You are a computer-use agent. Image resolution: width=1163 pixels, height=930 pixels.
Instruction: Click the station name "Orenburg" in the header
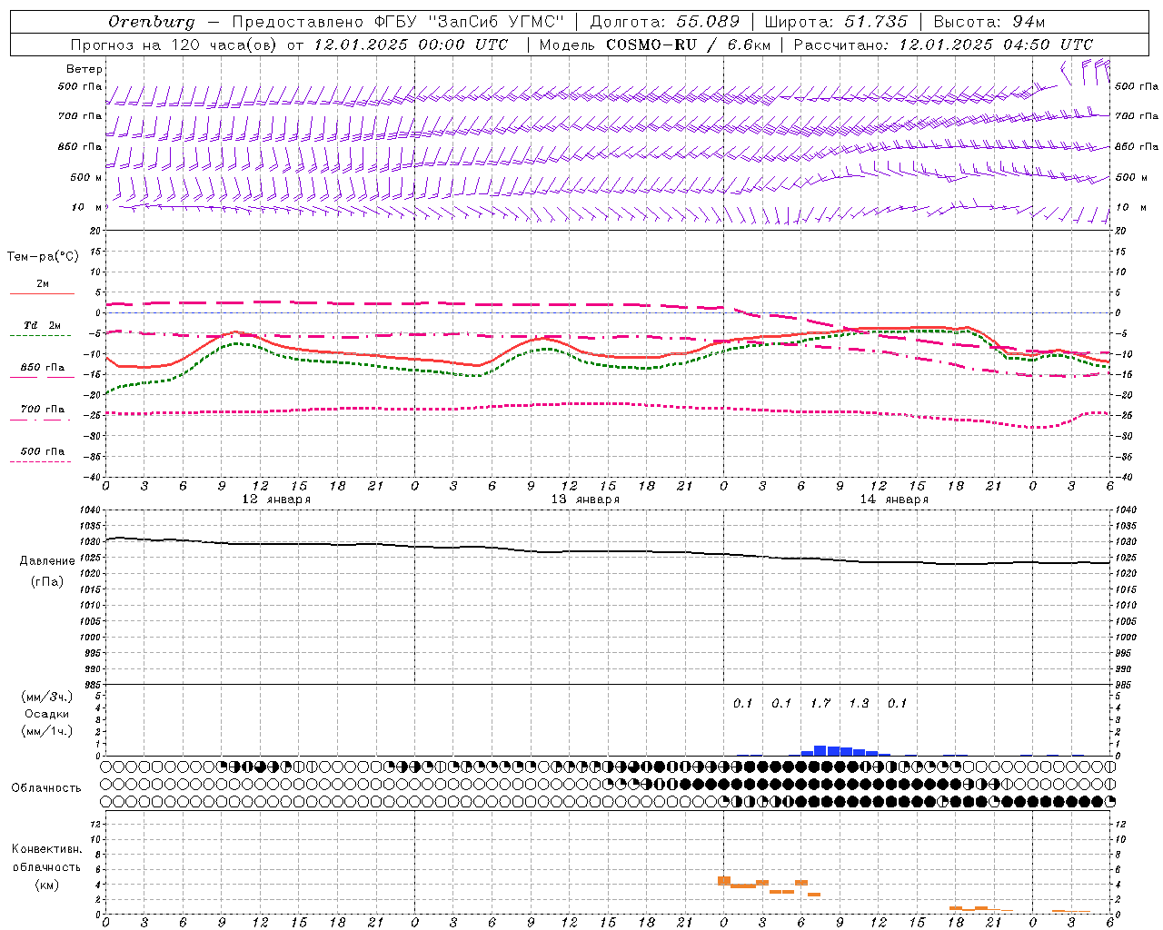pyautogui.click(x=152, y=22)
